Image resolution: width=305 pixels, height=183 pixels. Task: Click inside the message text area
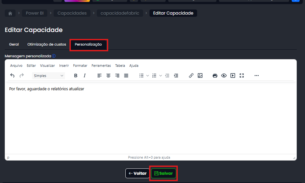(151, 120)
